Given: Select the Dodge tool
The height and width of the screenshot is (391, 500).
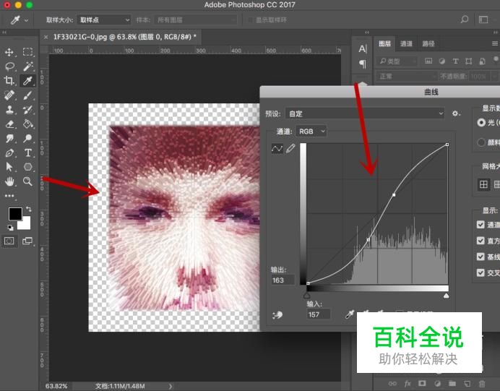Looking at the screenshot, I should 27,138.
